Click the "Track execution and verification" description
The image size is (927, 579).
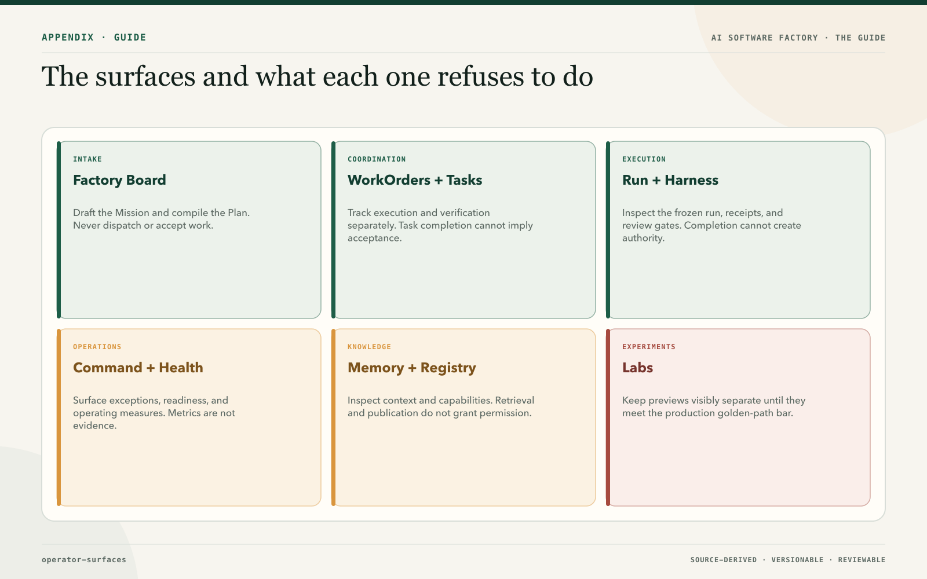pyautogui.click(x=440, y=225)
